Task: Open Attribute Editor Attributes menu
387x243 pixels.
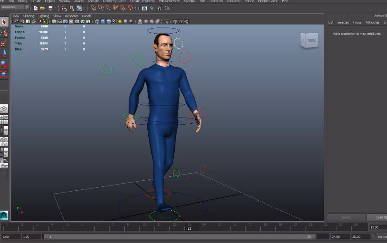Action: 373,22
